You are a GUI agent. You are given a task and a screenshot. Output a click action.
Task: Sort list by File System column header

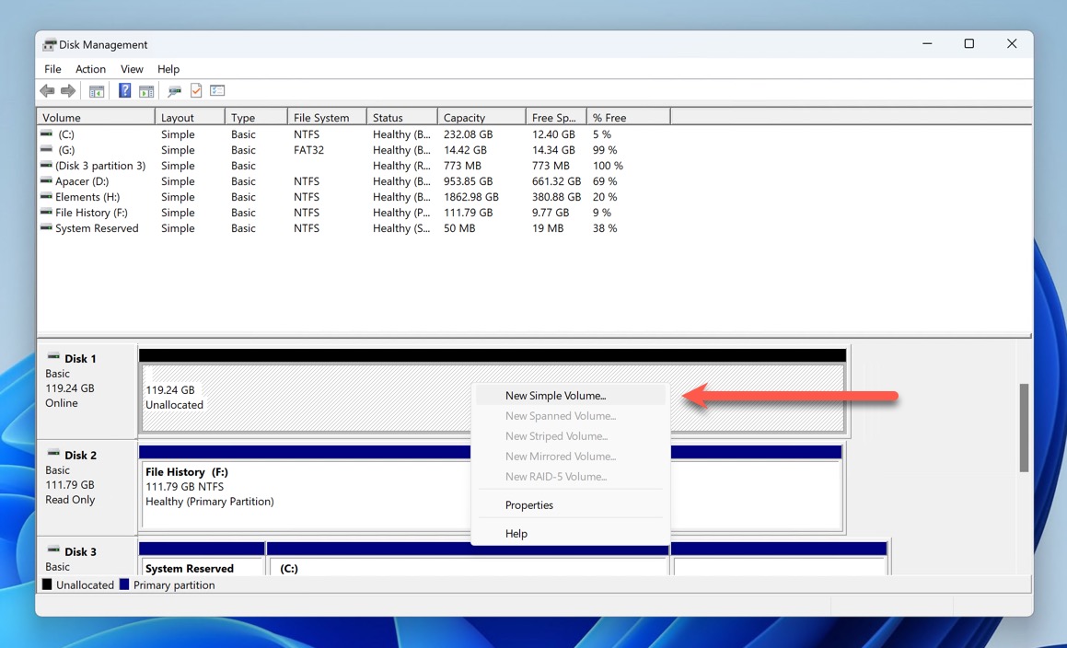click(326, 118)
